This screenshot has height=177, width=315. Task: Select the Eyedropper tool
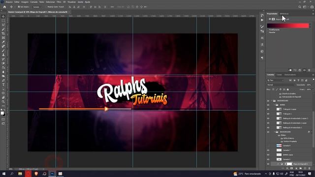(3, 42)
